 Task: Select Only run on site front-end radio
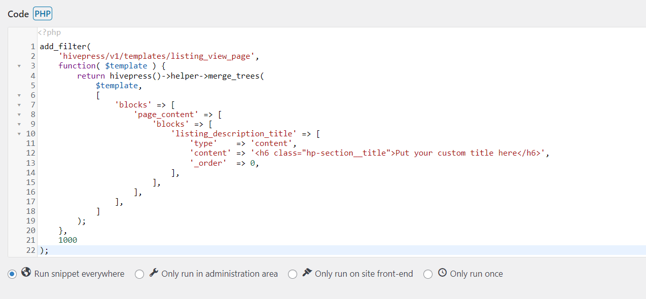pos(293,274)
